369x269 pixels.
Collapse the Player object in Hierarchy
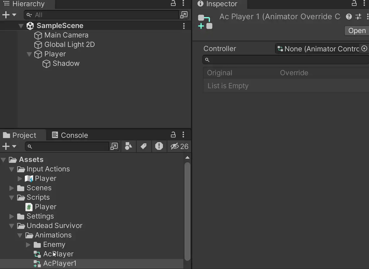coord(29,54)
